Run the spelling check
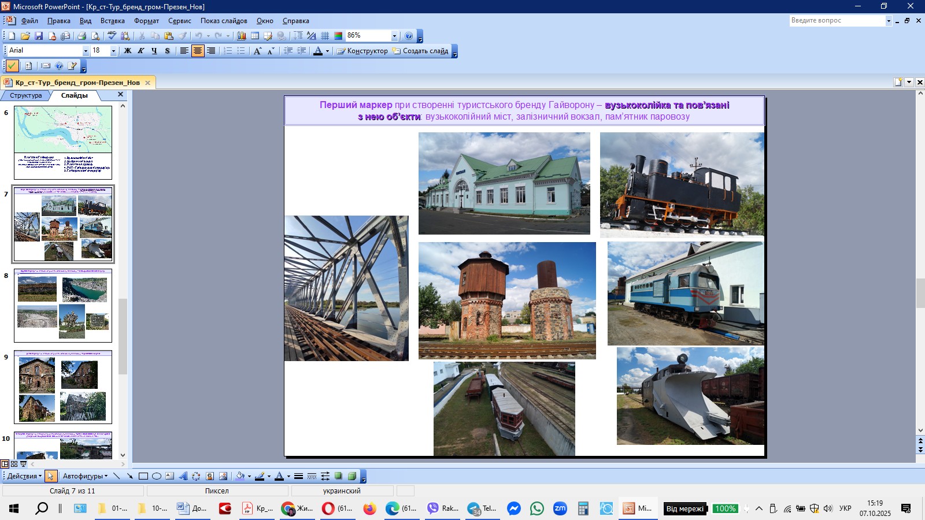The image size is (925, 520). click(x=112, y=36)
